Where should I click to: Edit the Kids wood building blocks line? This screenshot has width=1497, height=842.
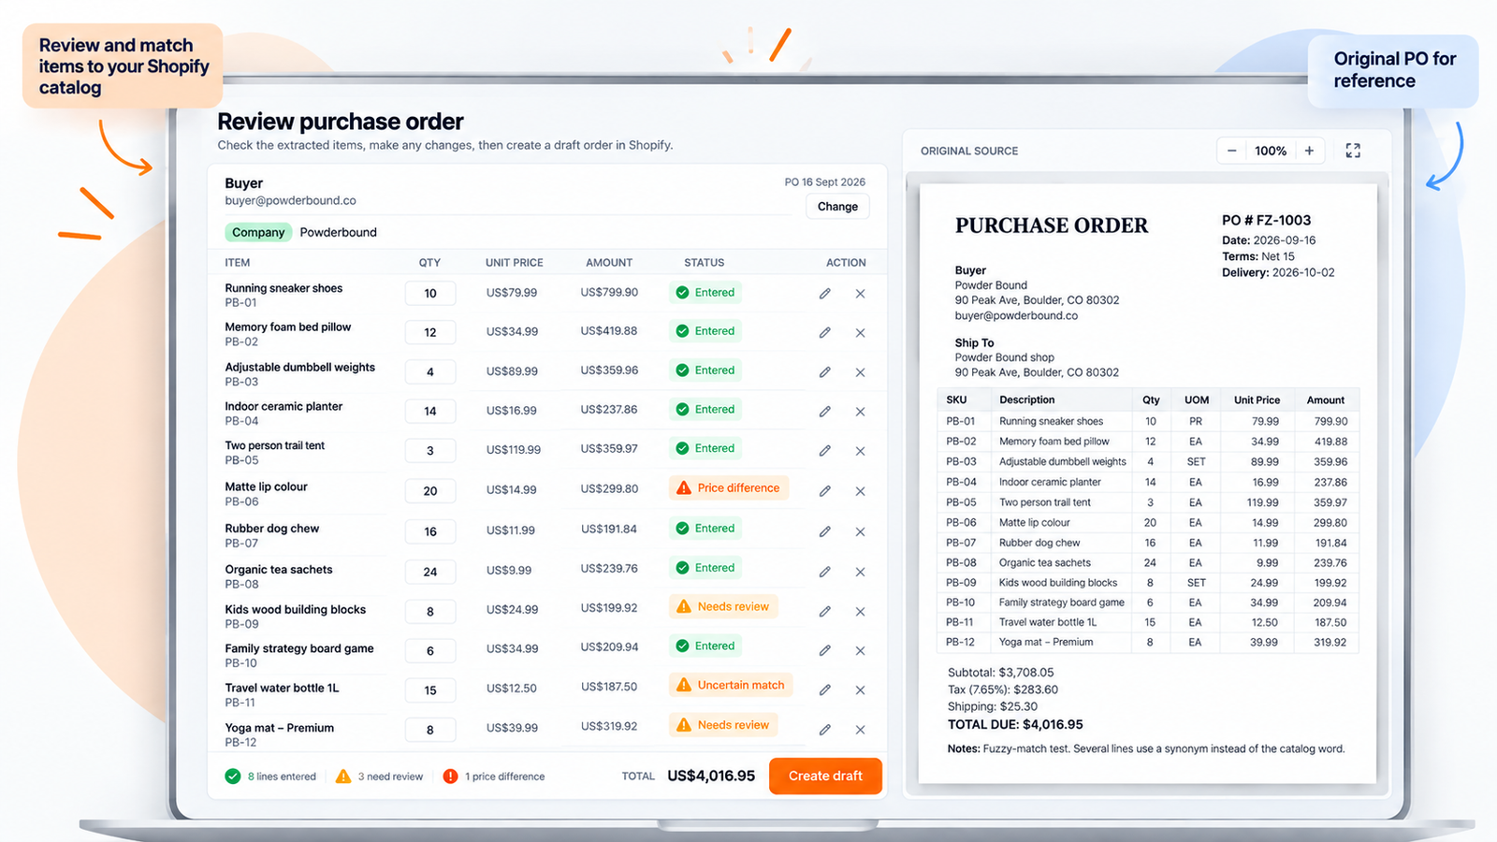click(824, 612)
